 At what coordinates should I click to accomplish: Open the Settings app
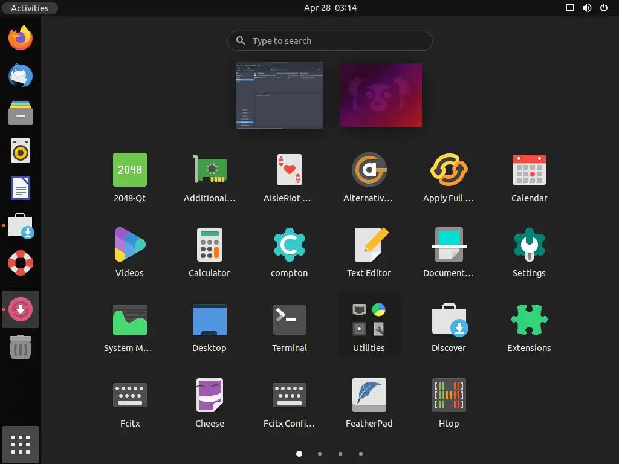tap(529, 253)
